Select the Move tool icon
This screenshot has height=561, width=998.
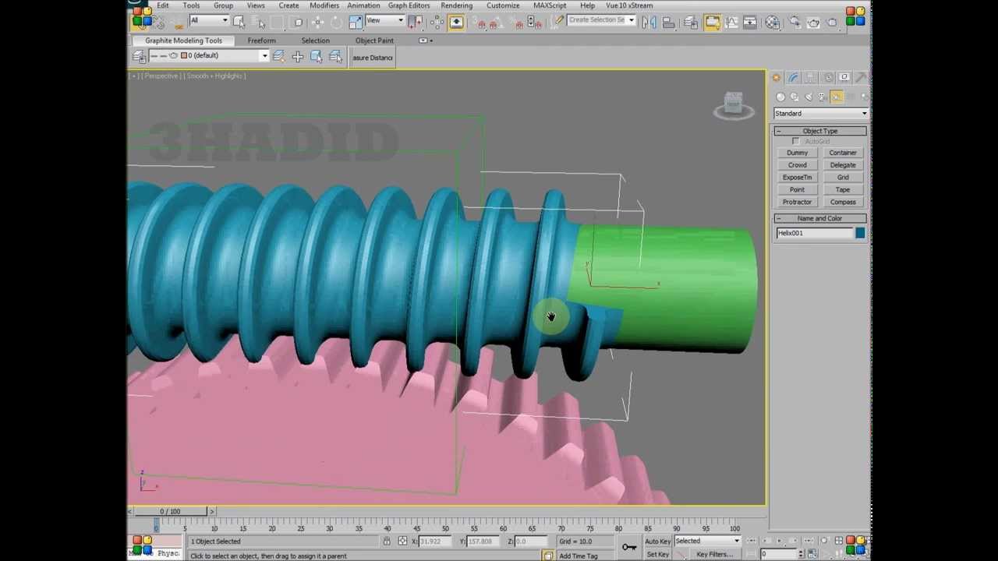pyautogui.click(x=317, y=22)
